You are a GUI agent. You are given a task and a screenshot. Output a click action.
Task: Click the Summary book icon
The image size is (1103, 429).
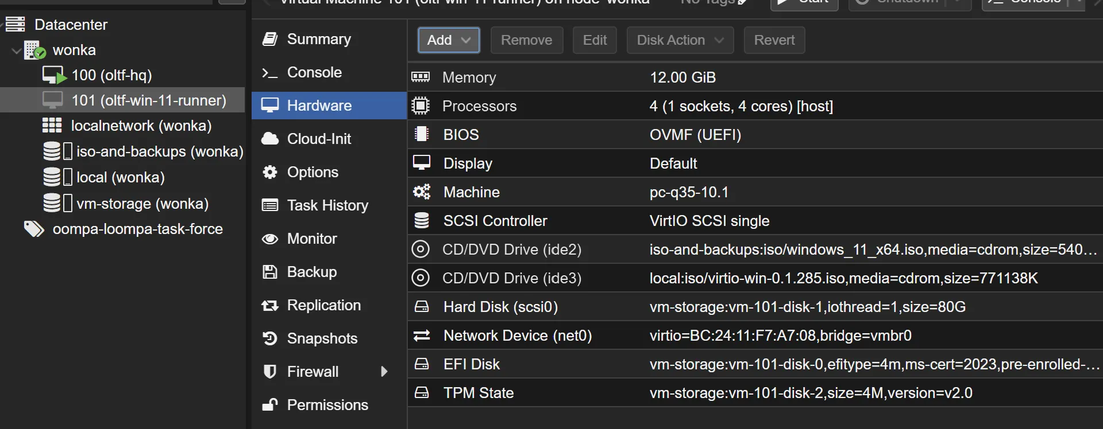coord(269,39)
